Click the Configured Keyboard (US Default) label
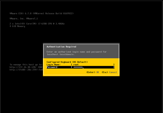 click(x=67, y=62)
